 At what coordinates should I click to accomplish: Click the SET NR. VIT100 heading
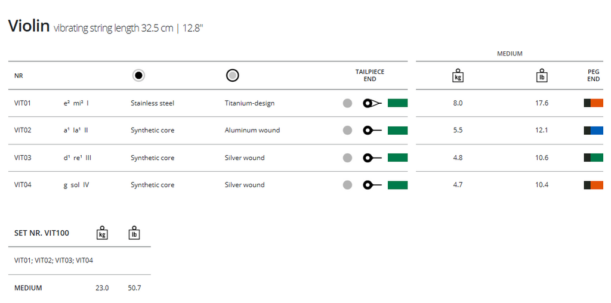[x=42, y=233]
